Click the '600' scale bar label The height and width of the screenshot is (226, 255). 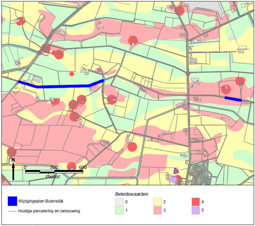coord(83,167)
